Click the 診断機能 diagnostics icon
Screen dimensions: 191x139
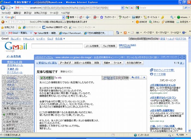tap(163, 22)
